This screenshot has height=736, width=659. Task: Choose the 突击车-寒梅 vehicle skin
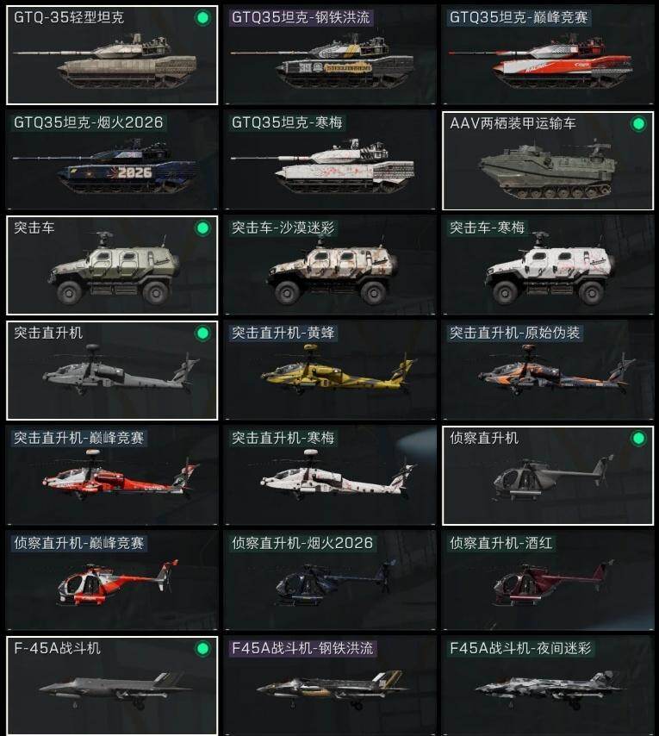coord(548,265)
